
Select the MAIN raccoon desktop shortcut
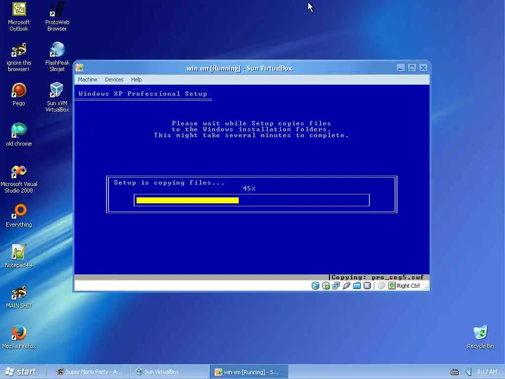19,297
